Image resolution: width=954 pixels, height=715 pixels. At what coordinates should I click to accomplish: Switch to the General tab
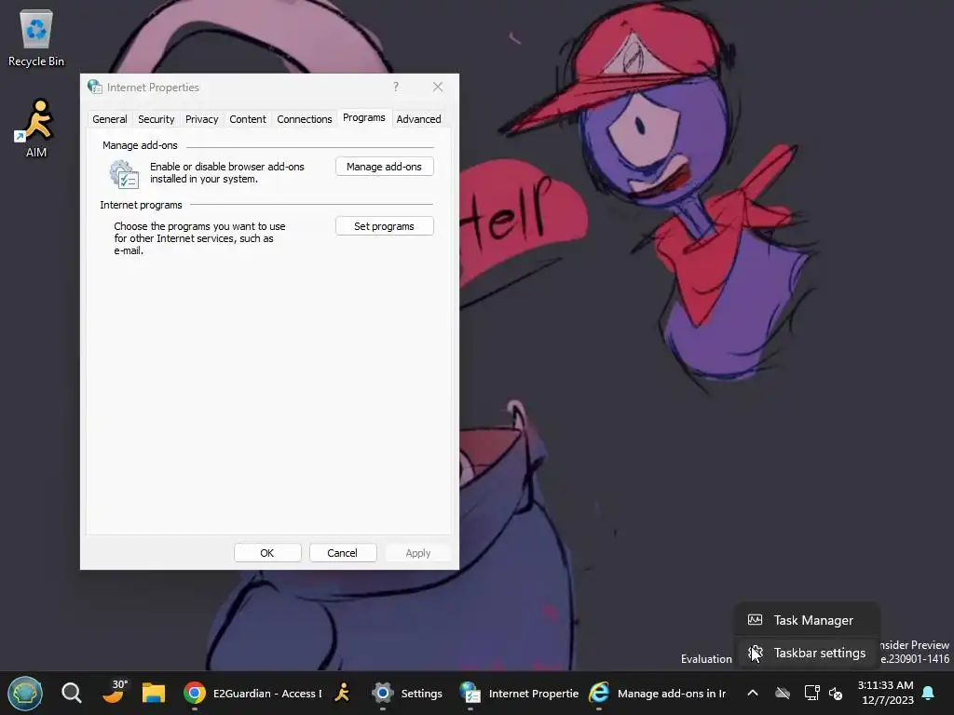(110, 119)
